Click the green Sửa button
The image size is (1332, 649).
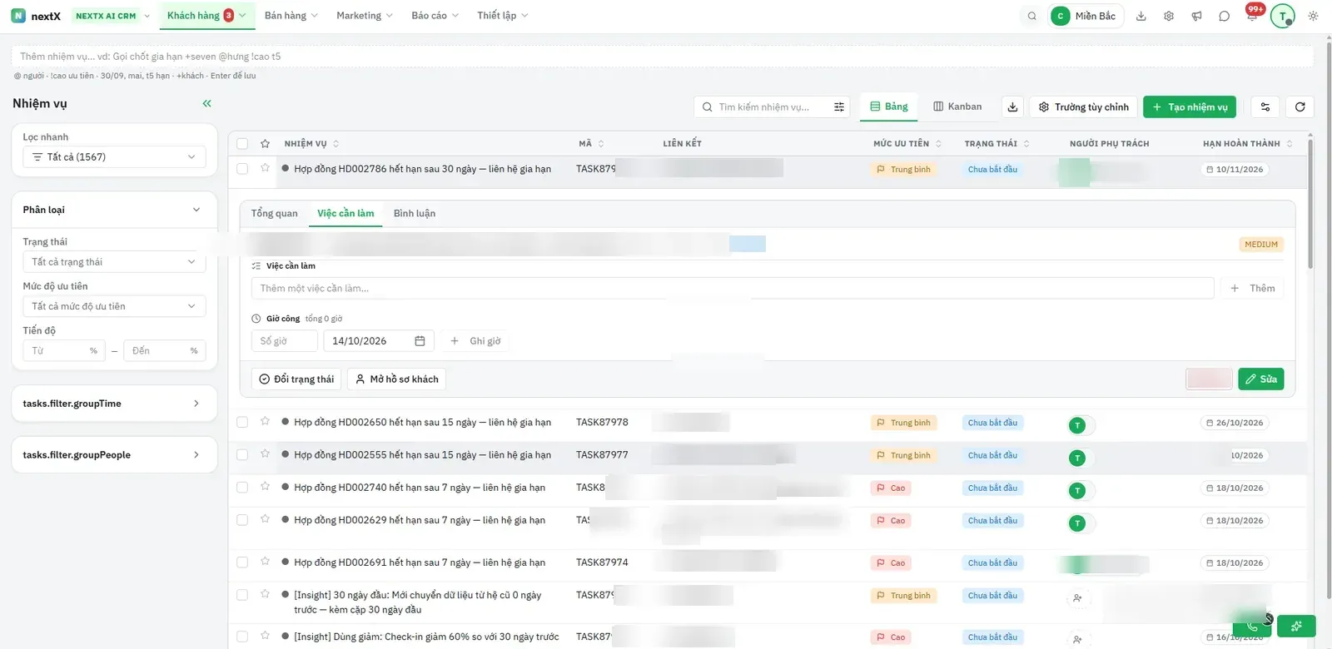(x=1261, y=379)
